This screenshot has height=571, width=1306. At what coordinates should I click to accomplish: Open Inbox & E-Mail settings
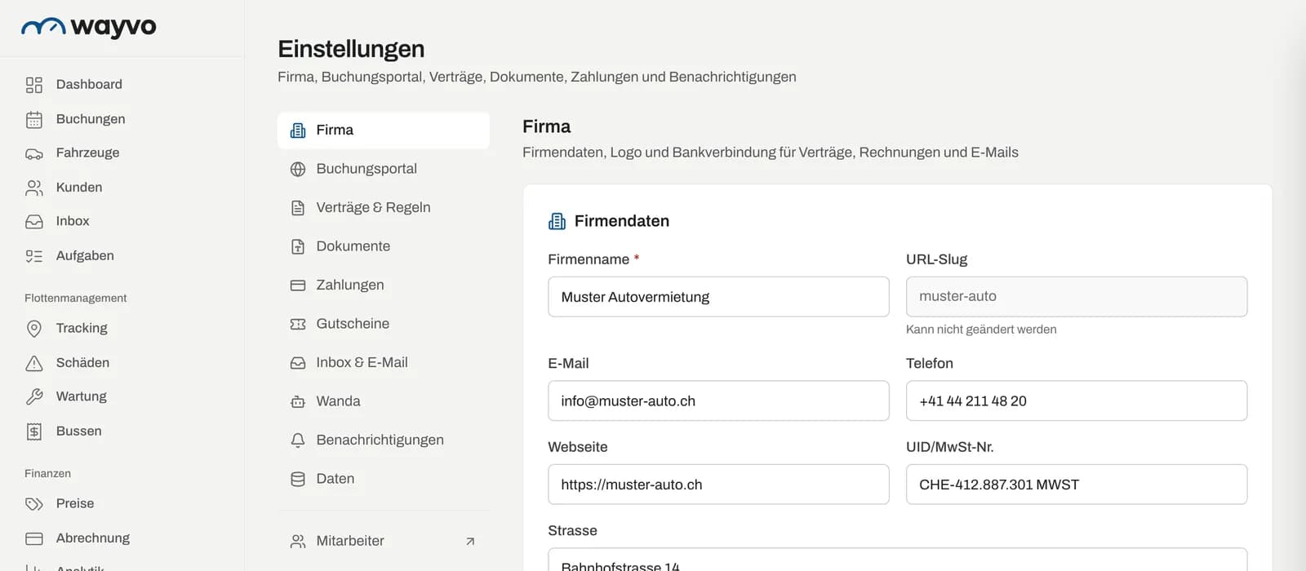coord(384,363)
